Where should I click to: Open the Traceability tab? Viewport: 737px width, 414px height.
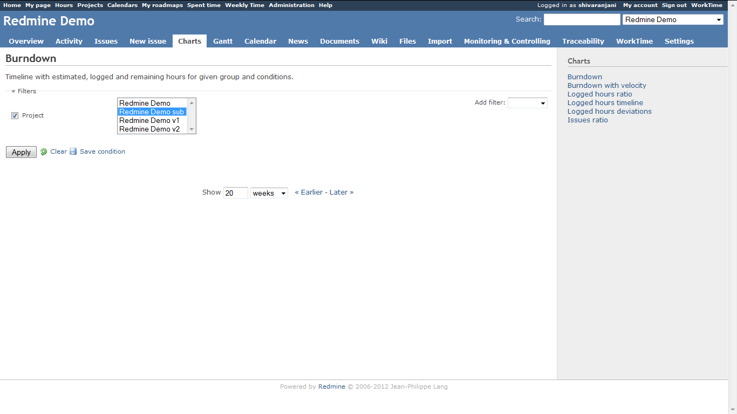tap(583, 41)
